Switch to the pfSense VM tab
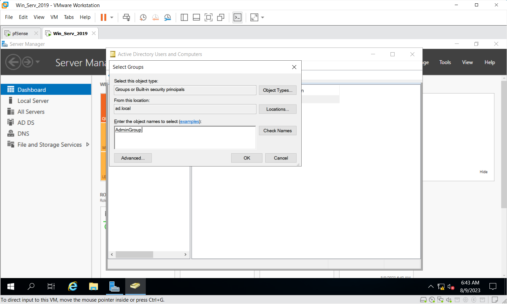 click(20, 33)
